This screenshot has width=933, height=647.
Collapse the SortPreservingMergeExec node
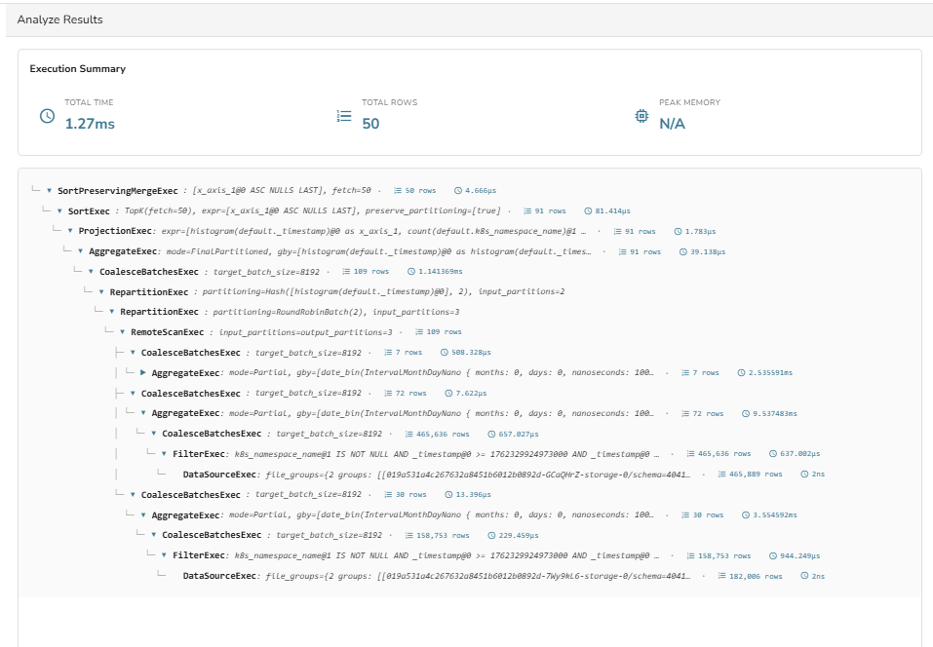click(49, 190)
